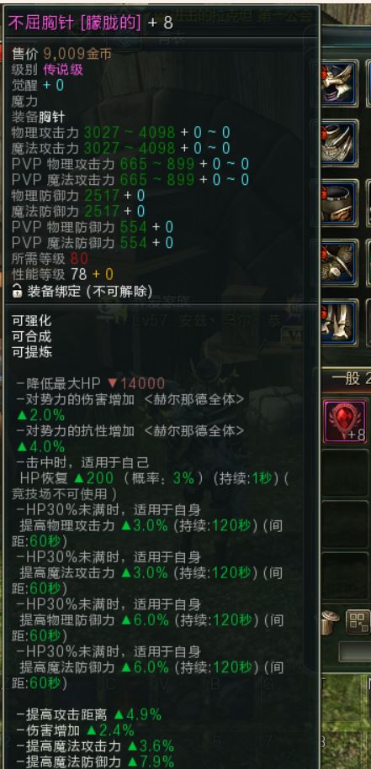The width and height of the screenshot is (371, 769).
Task: Select the second equipment slot with curved horn
Action: (339, 143)
